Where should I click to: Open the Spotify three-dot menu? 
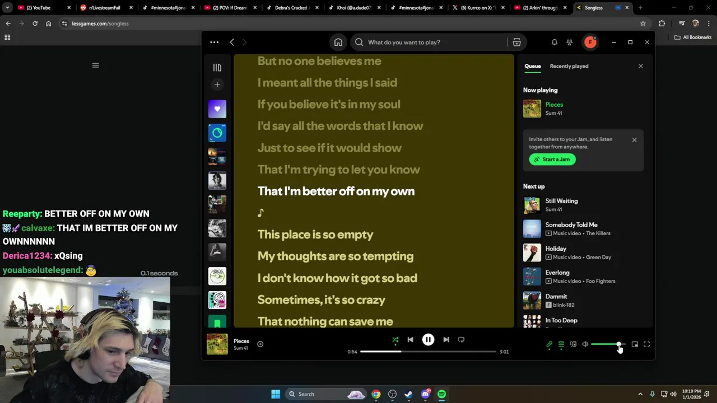point(214,42)
